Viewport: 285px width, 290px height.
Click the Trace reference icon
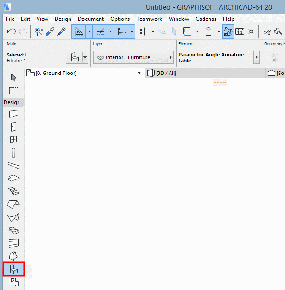click(x=187, y=31)
